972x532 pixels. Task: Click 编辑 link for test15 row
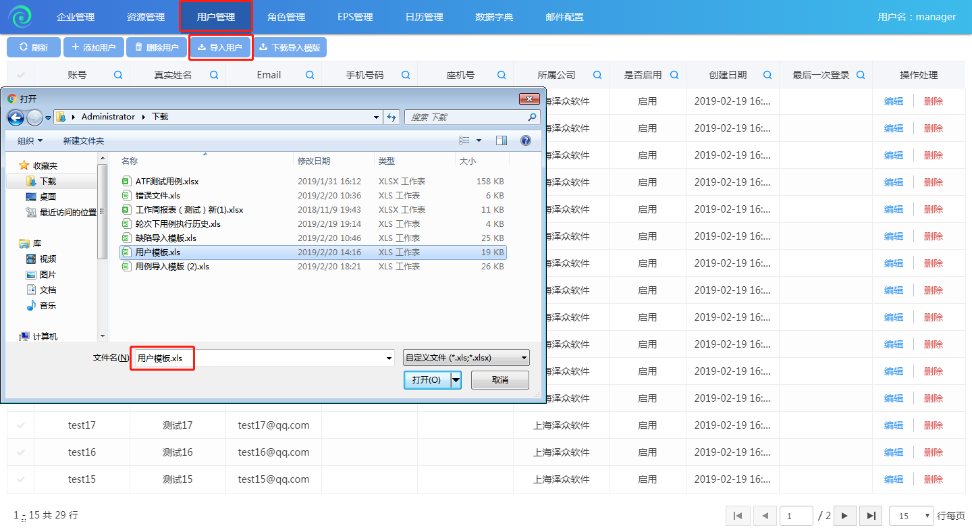(x=894, y=479)
